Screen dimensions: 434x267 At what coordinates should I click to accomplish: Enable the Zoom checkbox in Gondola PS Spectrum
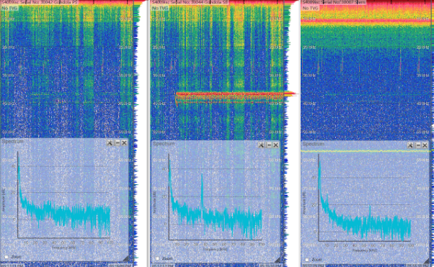6,257
